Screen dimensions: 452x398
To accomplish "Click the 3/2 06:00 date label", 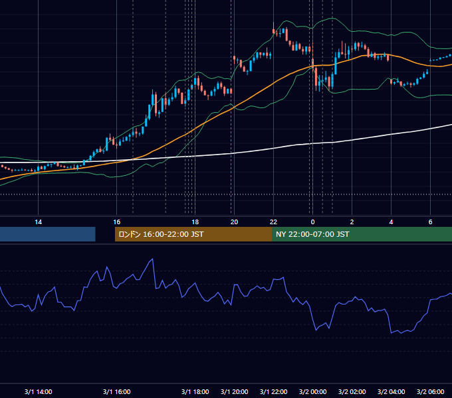I will coord(430,391).
